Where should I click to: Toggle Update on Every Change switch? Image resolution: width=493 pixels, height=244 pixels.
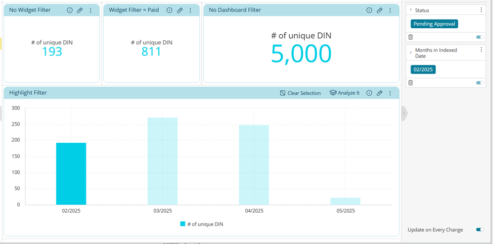480,229
